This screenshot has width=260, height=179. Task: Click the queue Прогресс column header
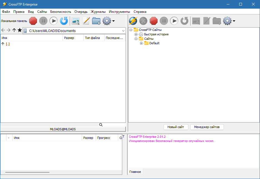pyautogui.click(x=107, y=138)
